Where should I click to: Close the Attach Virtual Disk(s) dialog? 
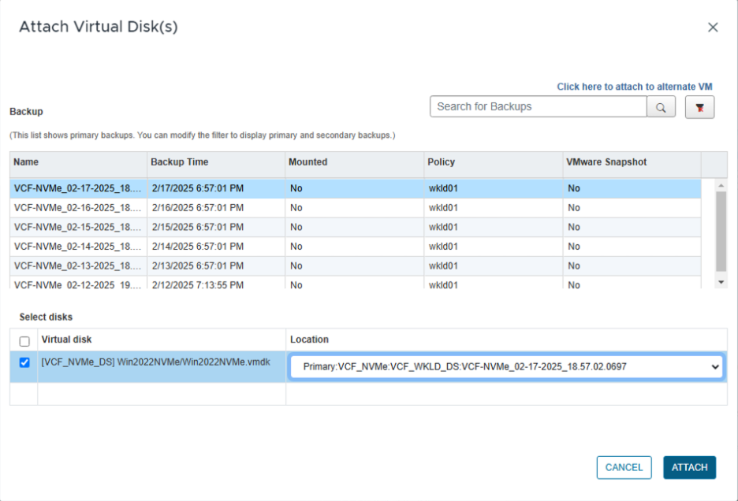coord(713,28)
